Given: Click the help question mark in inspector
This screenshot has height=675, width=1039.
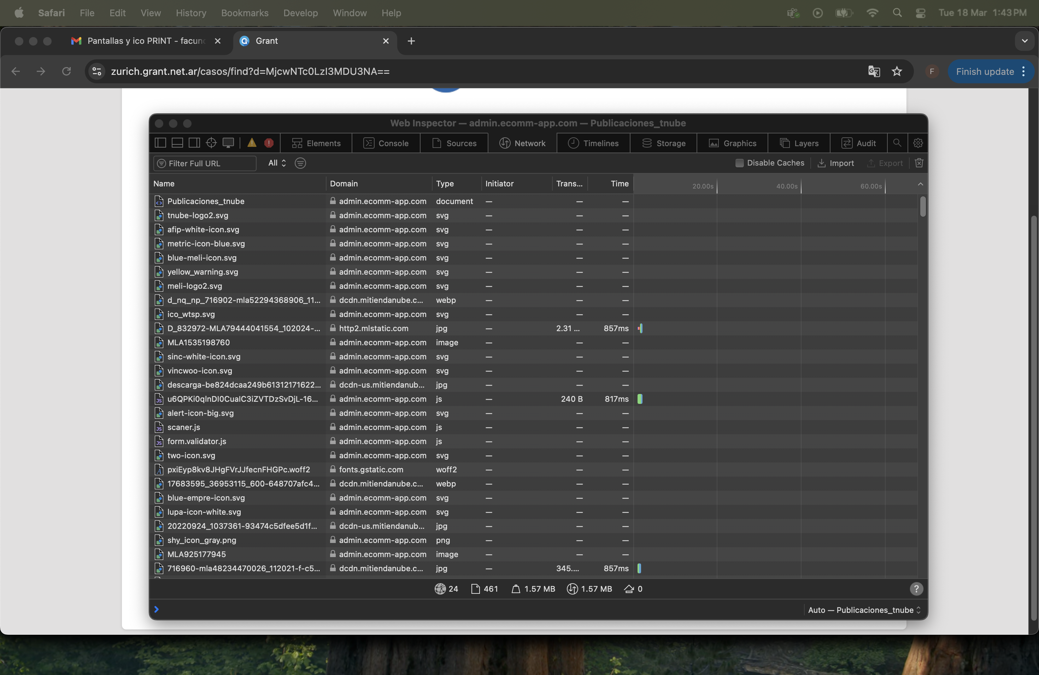Looking at the screenshot, I should pyautogui.click(x=916, y=589).
